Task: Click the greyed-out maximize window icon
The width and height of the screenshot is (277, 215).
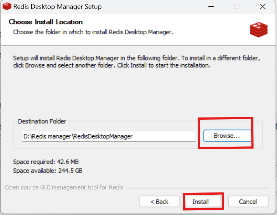Action: click(236, 7)
